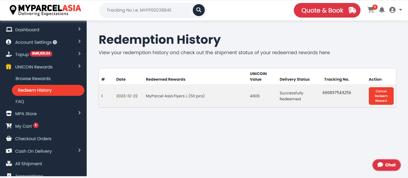This screenshot has width=408, height=178.
Task: Click the Dashboard laptop icon
Action: click(x=9, y=29)
